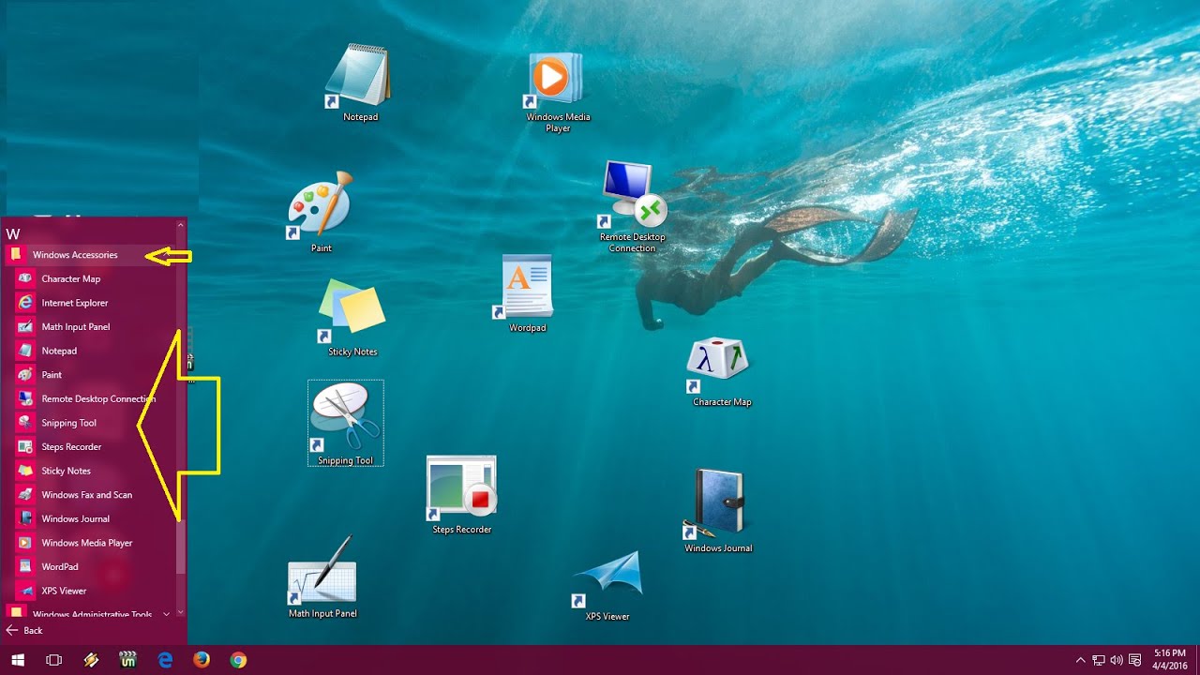This screenshot has width=1200, height=675.
Task: Launch Firefox from the taskbar
Action: coord(202,660)
